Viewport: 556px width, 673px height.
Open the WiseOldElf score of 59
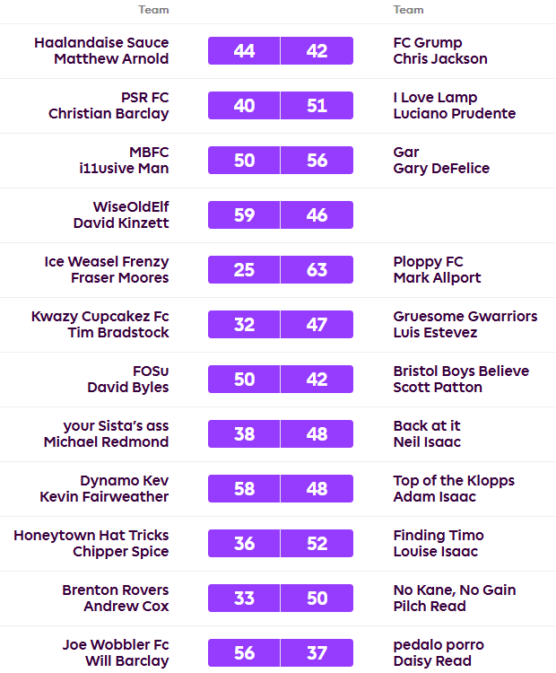tap(244, 215)
